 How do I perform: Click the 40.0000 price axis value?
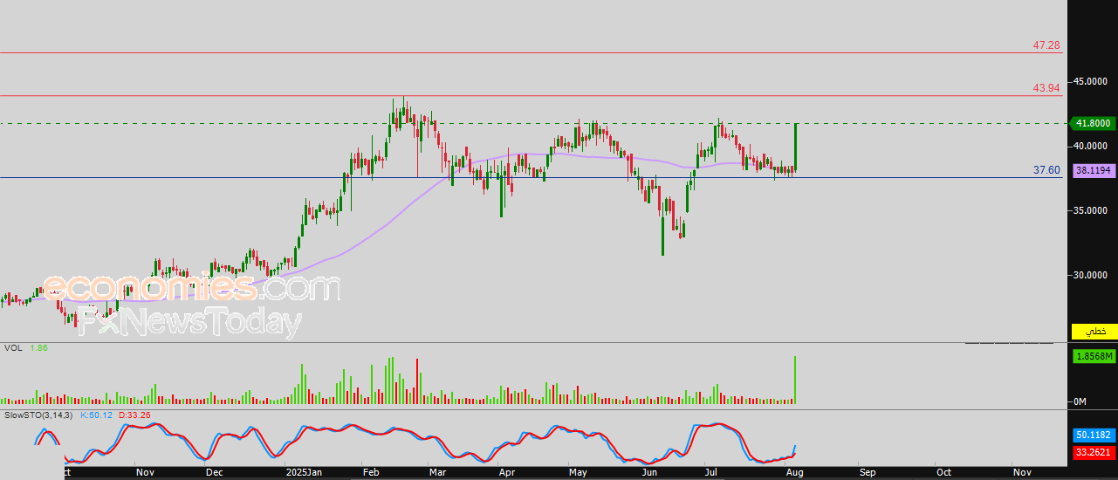pyautogui.click(x=1092, y=146)
